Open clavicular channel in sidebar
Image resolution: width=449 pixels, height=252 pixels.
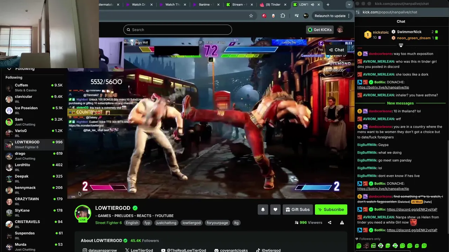tap(34, 99)
